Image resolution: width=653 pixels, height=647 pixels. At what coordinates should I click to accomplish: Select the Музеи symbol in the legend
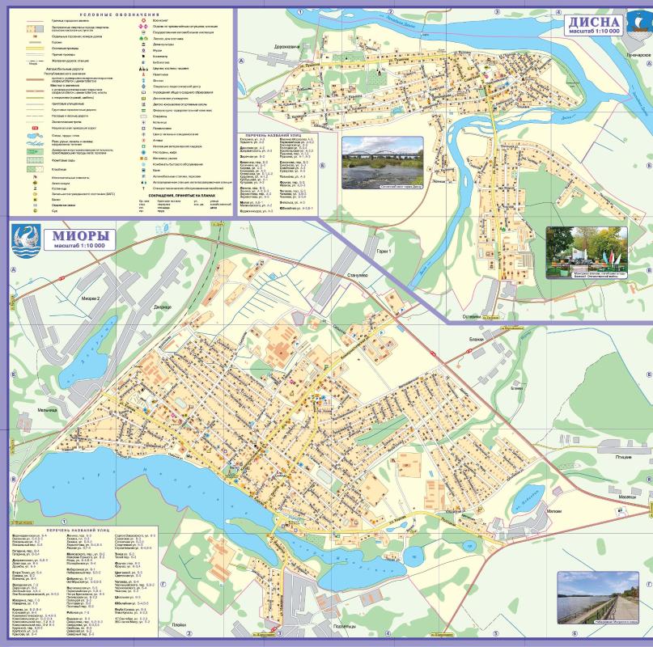[143, 49]
